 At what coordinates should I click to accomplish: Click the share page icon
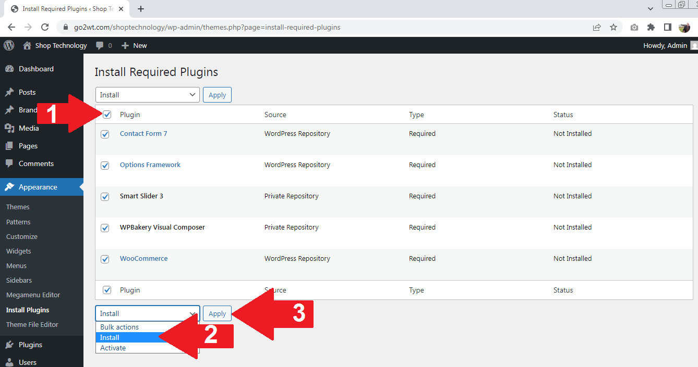click(x=597, y=27)
